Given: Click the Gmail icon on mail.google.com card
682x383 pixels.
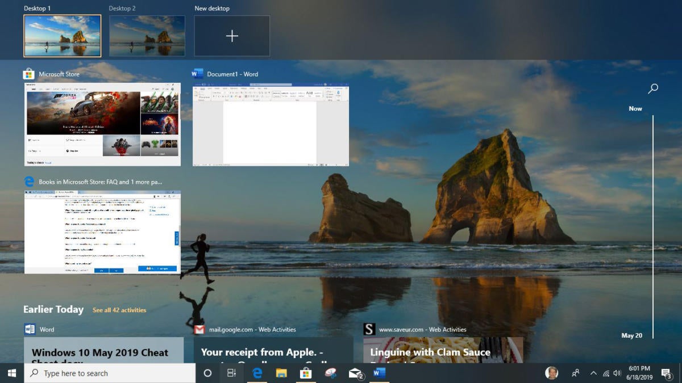Looking at the screenshot, I should (199, 329).
